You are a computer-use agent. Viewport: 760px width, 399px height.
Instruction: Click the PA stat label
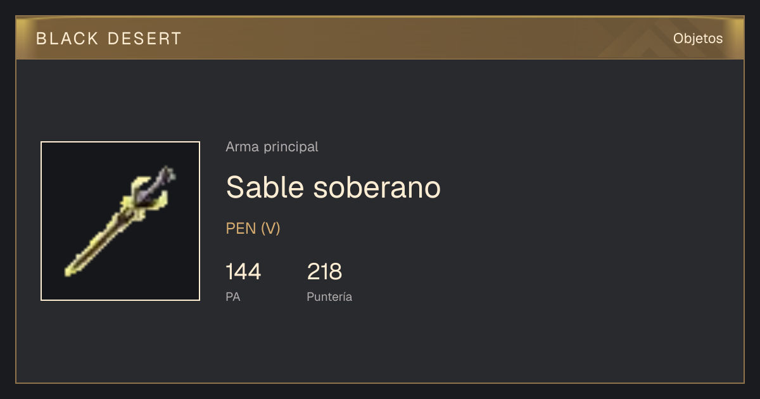[233, 296]
